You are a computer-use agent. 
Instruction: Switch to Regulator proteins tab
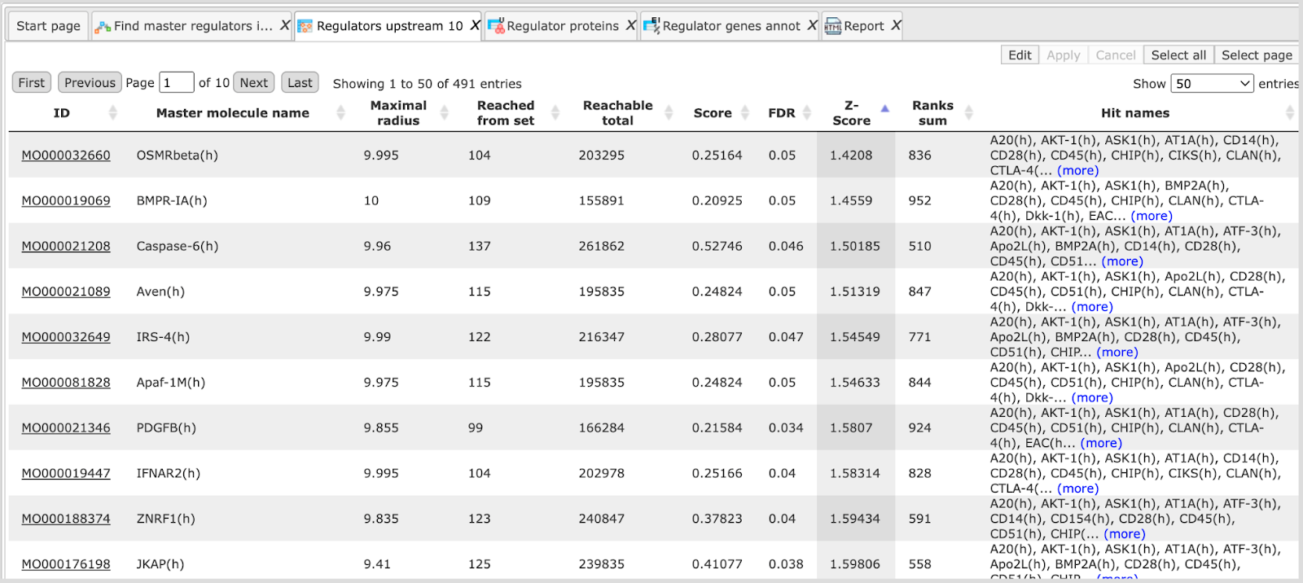[x=563, y=26]
